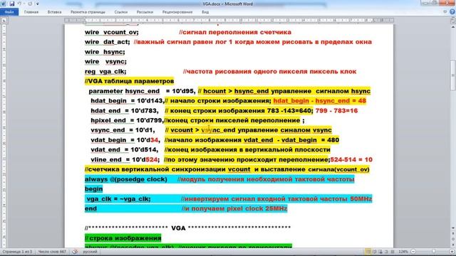Screen dimensions: 456x256
Task: Click the text 'hdat_end = 10'd783,'
Action: coord(125,111)
